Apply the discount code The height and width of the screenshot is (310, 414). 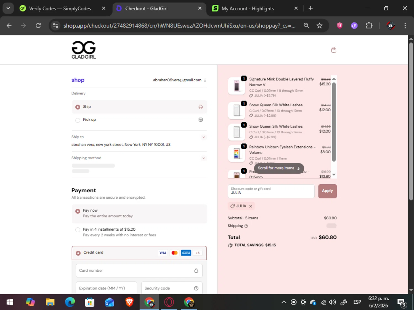point(327,191)
